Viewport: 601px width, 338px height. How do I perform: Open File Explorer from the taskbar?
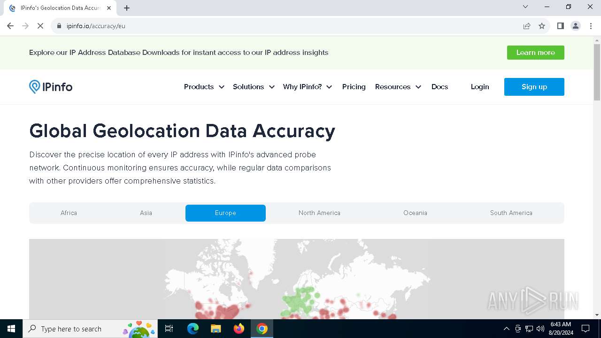(x=216, y=329)
